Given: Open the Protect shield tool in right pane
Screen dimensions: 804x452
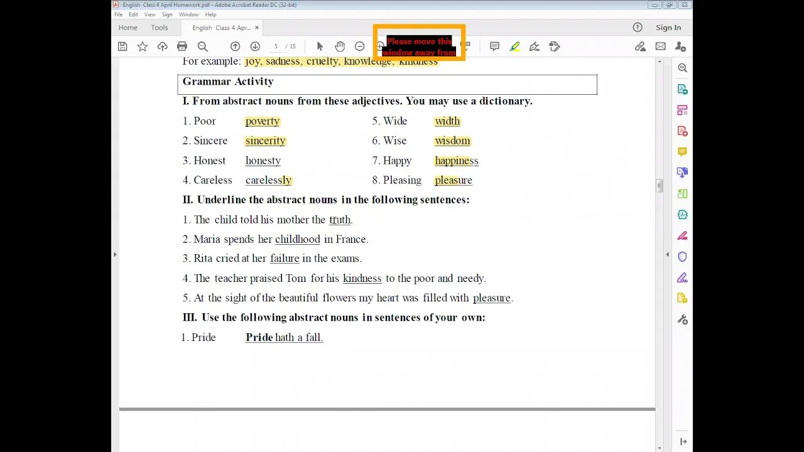Looking at the screenshot, I should click(x=683, y=257).
